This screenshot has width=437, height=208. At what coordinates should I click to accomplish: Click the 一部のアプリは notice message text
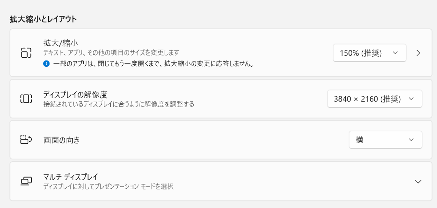[x=153, y=64]
